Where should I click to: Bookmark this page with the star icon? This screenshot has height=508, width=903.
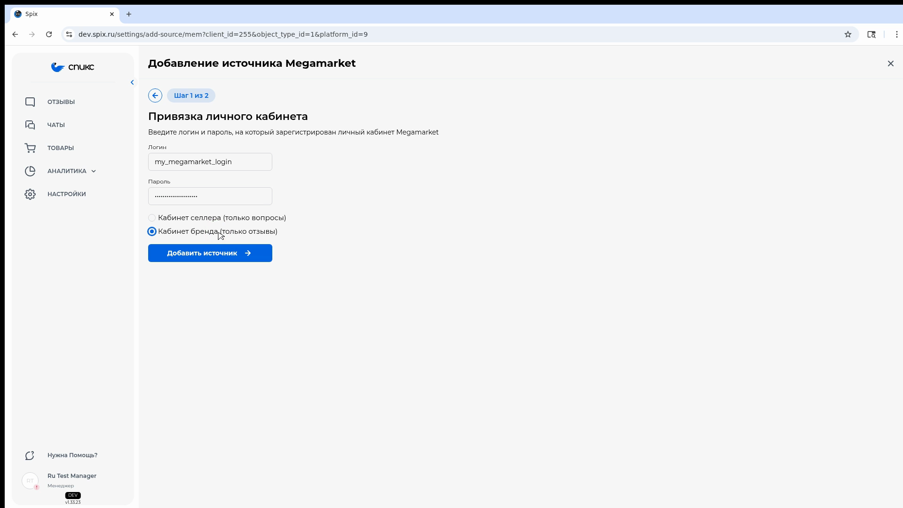coord(848,34)
